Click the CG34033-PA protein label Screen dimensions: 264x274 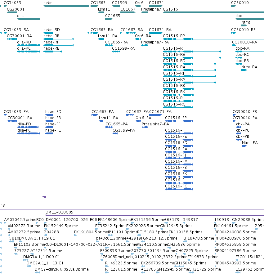click(x=16, y=112)
